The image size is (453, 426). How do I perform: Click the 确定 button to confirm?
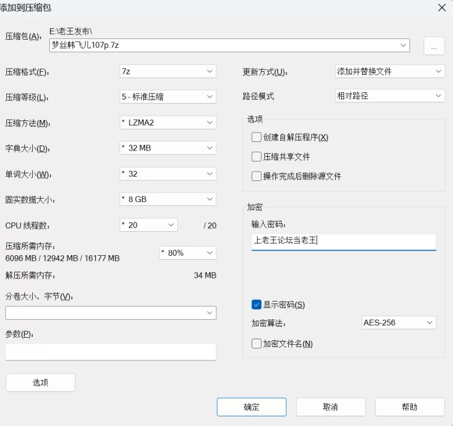[x=251, y=407]
